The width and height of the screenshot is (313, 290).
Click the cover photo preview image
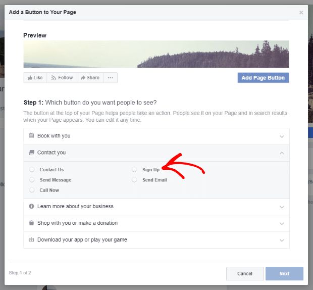pos(156,54)
